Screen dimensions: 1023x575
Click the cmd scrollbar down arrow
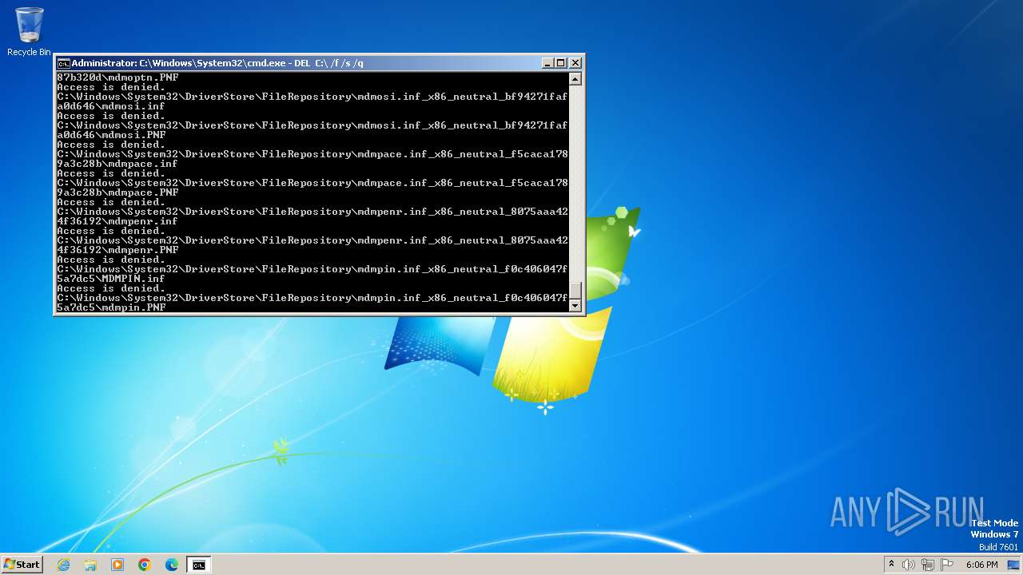point(575,304)
